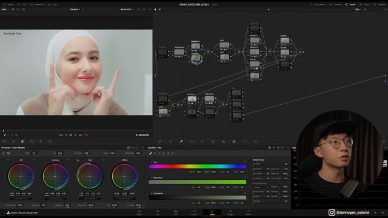The width and height of the screenshot is (388, 218).
Task: Open the Color Match palette
Action: [13, 141]
